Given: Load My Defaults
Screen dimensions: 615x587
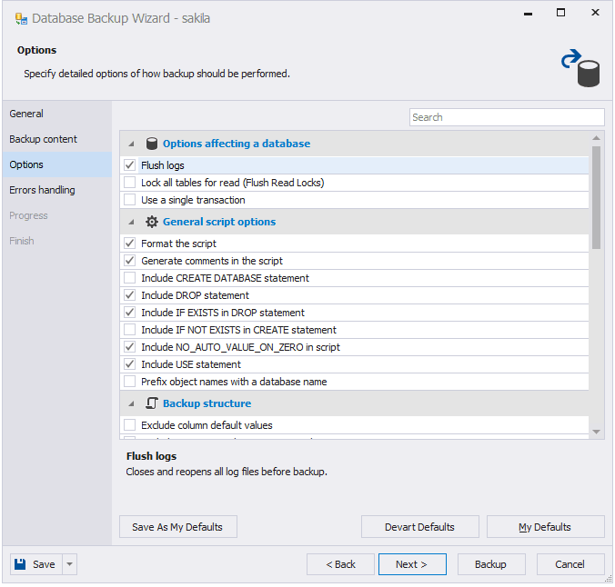Looking at the screenshot, I should (545, 527).
